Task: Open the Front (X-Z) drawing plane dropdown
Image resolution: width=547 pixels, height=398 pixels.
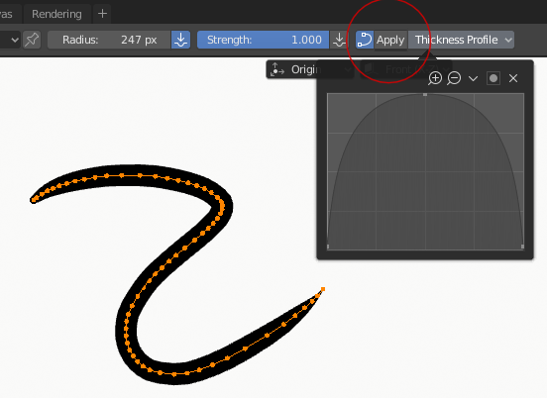Action: coord(405,69)
